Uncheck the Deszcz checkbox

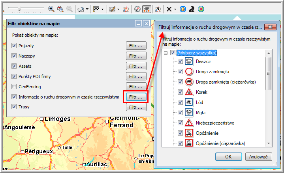[x=180, y=61]
